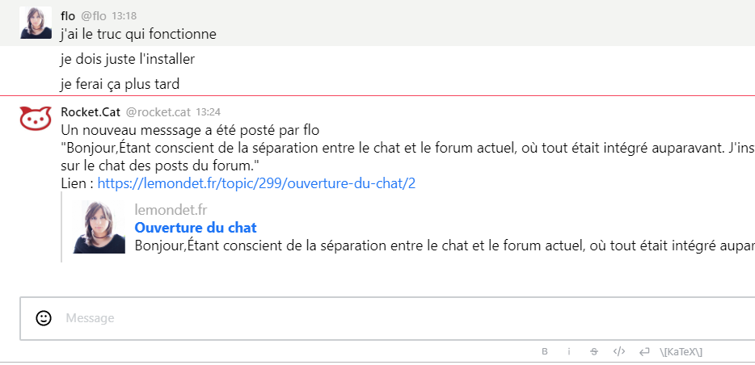Image resolution: width=755 pixels, height=365 pixels.
Task: Click flo's profile avatar
Action: 36,23
